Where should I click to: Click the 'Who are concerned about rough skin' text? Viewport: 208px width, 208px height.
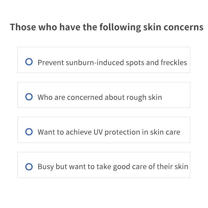pos(100,97)
